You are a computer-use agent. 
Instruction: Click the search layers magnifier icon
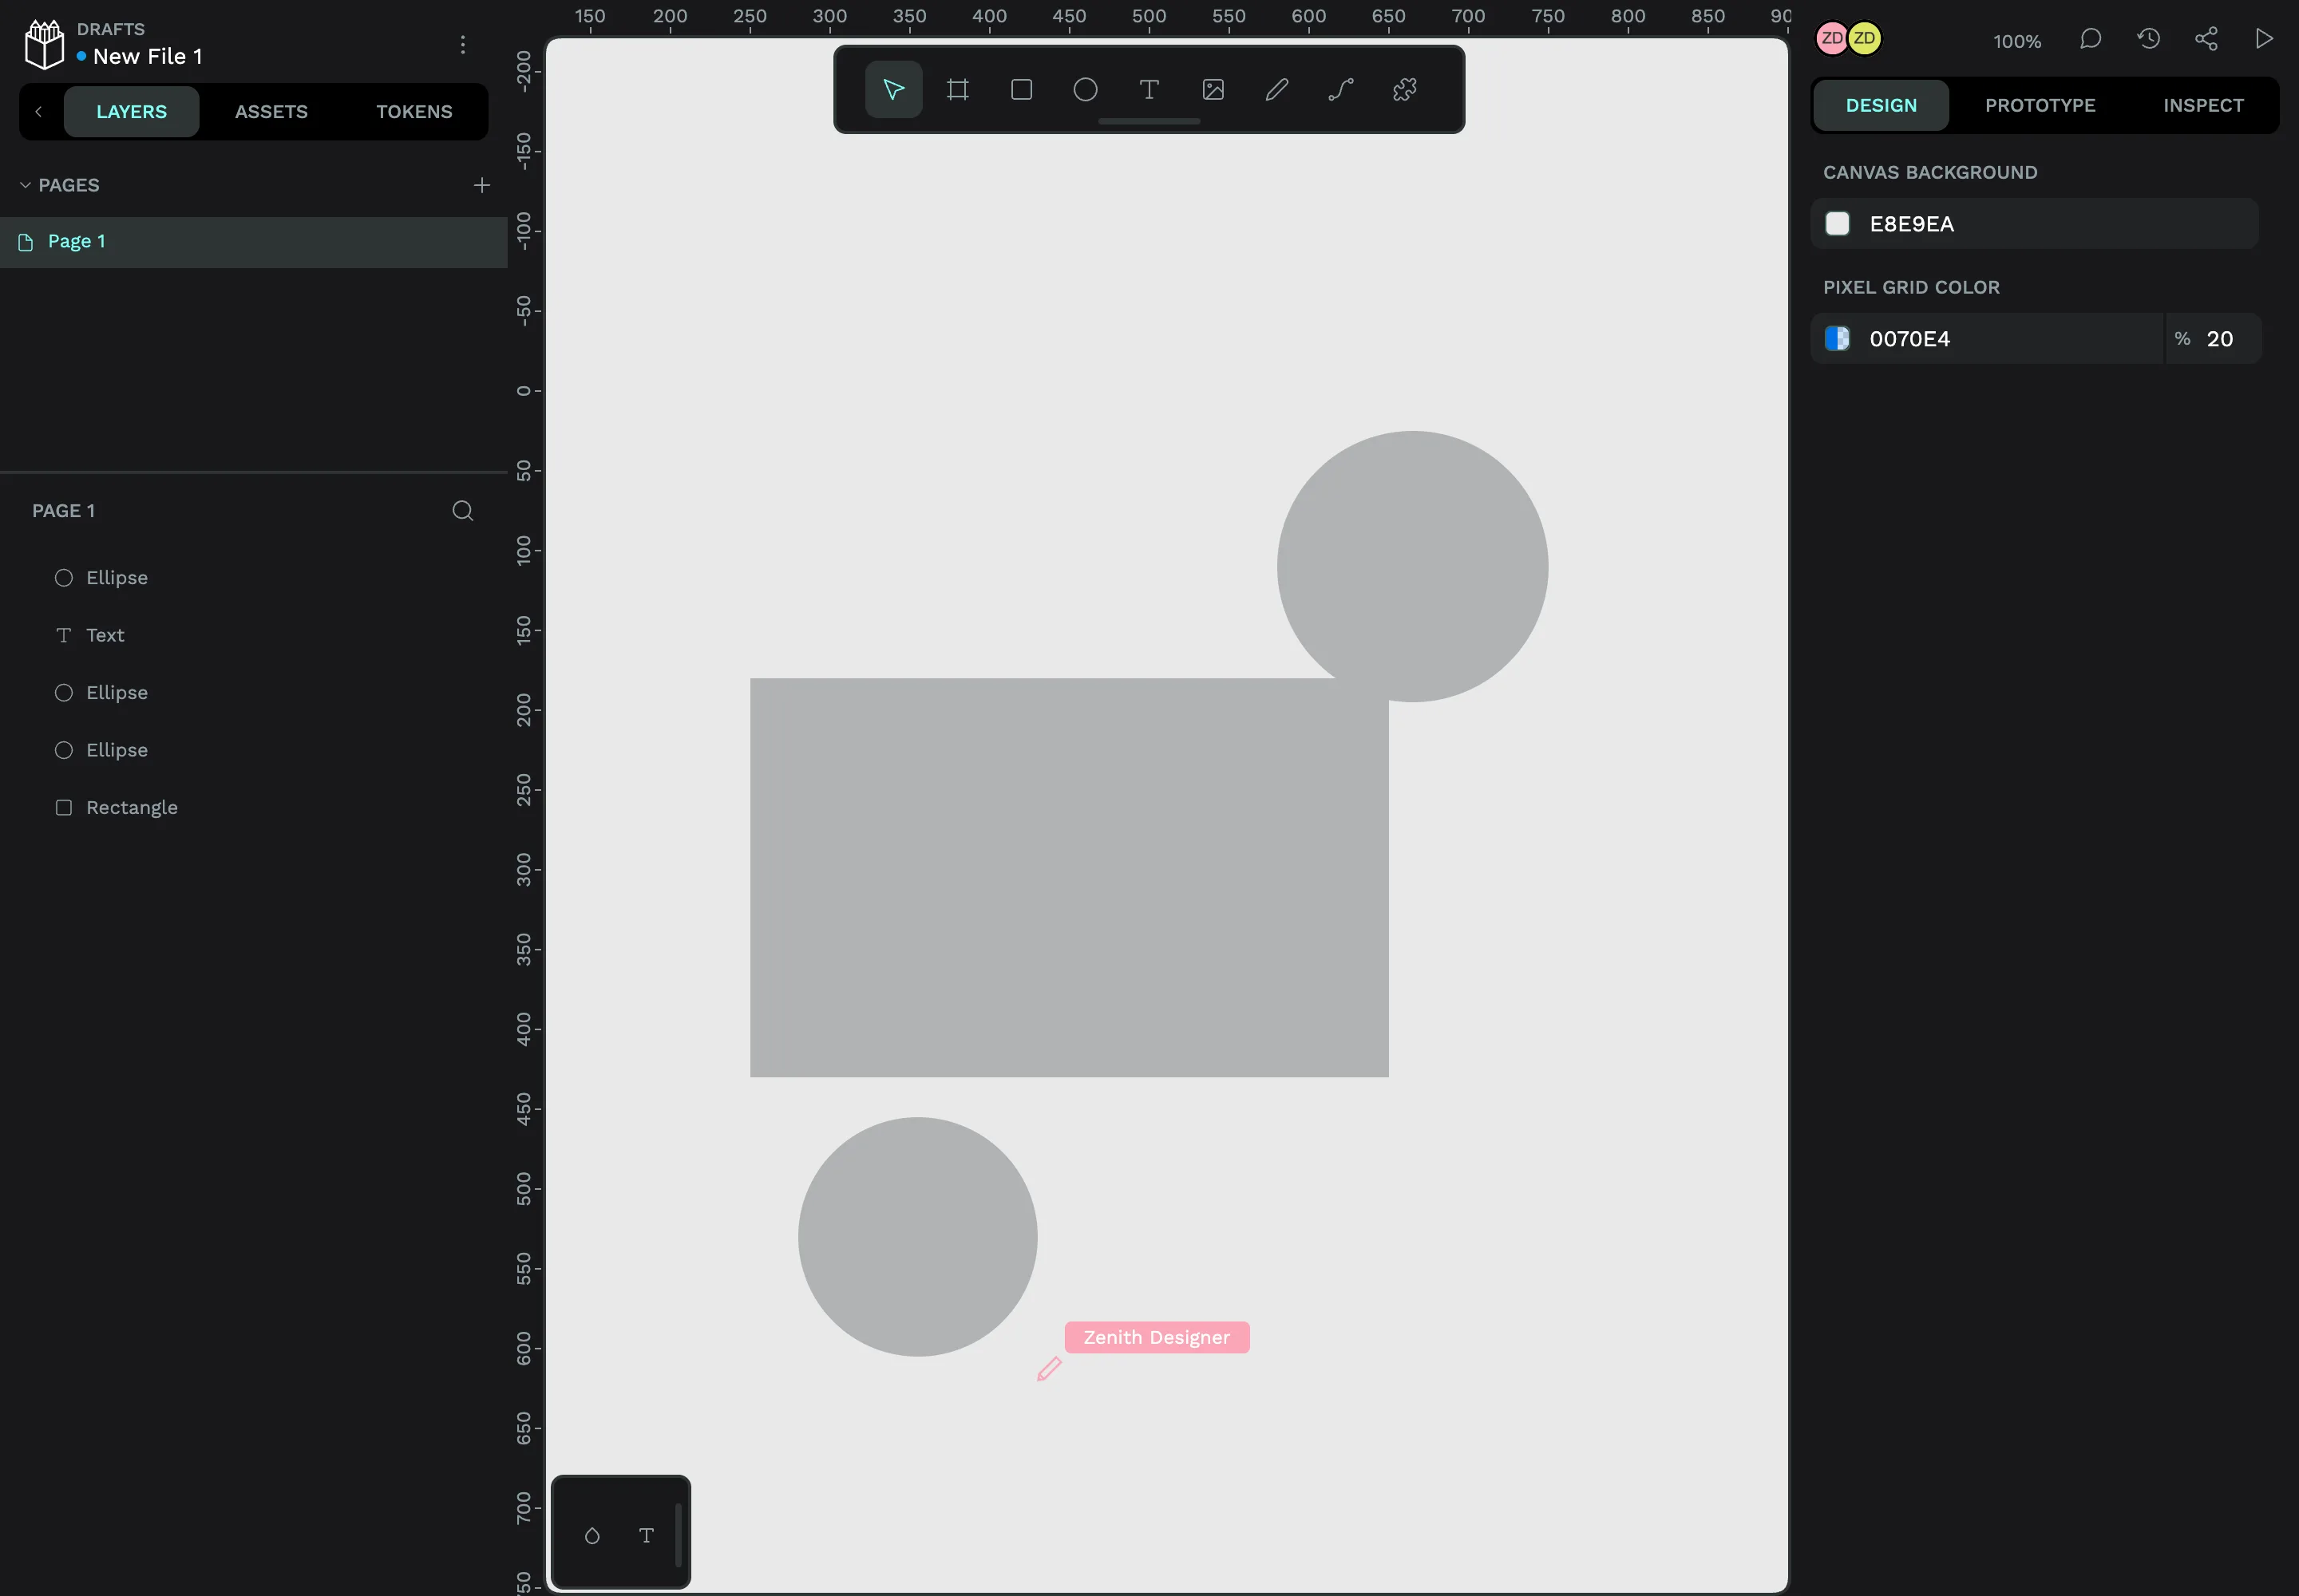coord(462,511)
